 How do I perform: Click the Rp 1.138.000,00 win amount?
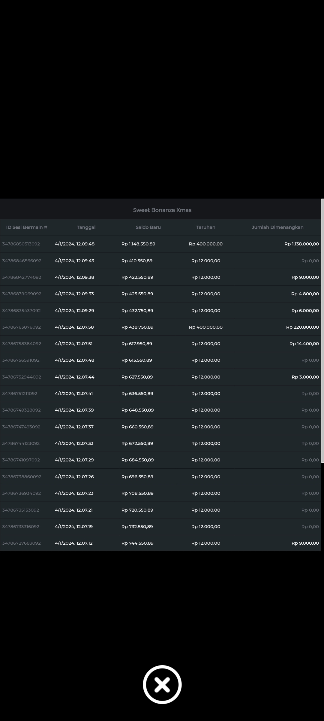pos(301,244)
